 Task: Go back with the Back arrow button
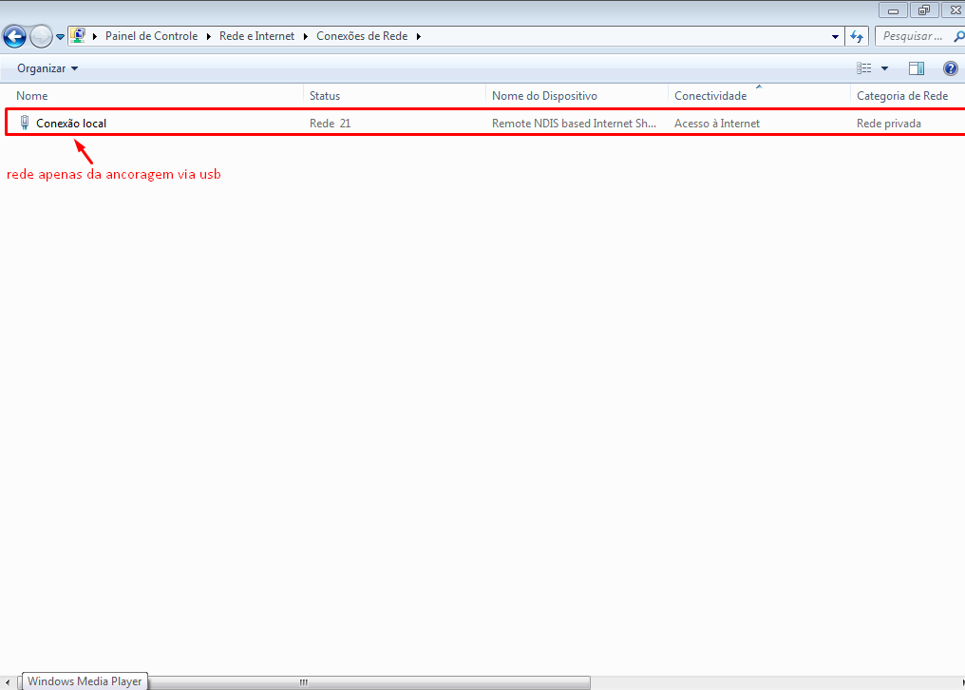15,36
